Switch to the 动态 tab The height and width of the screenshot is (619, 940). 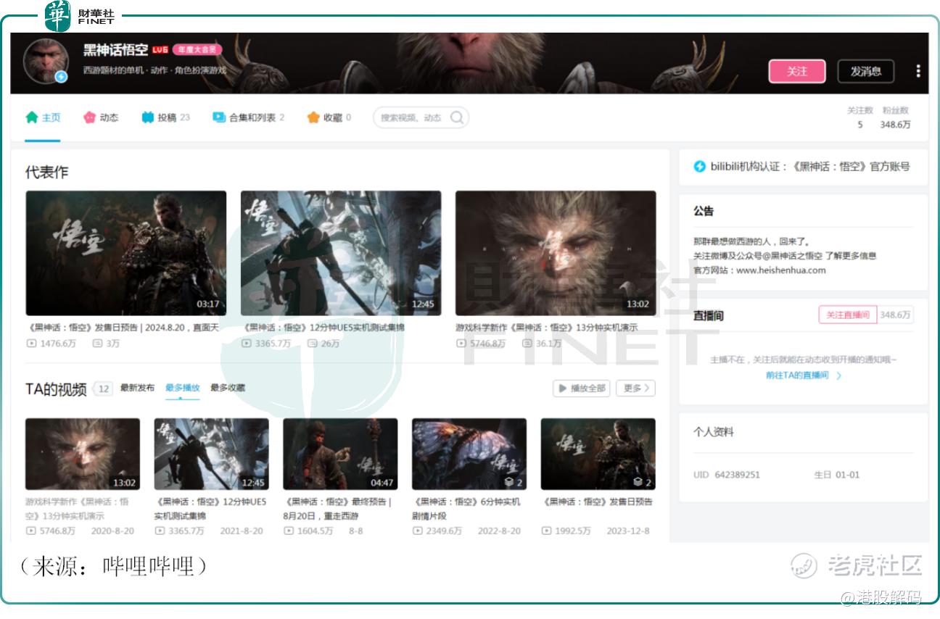[x=101, y=117]
